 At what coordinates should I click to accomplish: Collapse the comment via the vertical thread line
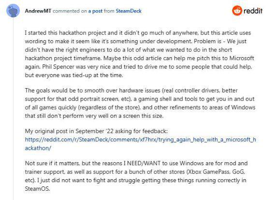click(x=13, y=109)
